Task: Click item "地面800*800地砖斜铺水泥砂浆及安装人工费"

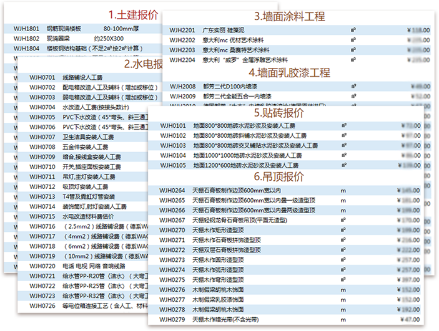Action: click(x=250, y=136)
